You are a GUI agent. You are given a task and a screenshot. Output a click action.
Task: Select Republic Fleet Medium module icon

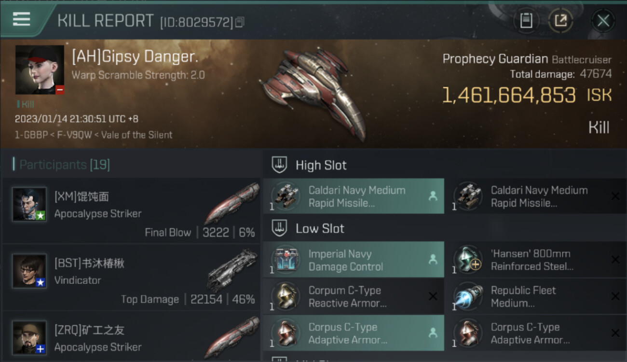click(468, 296)
